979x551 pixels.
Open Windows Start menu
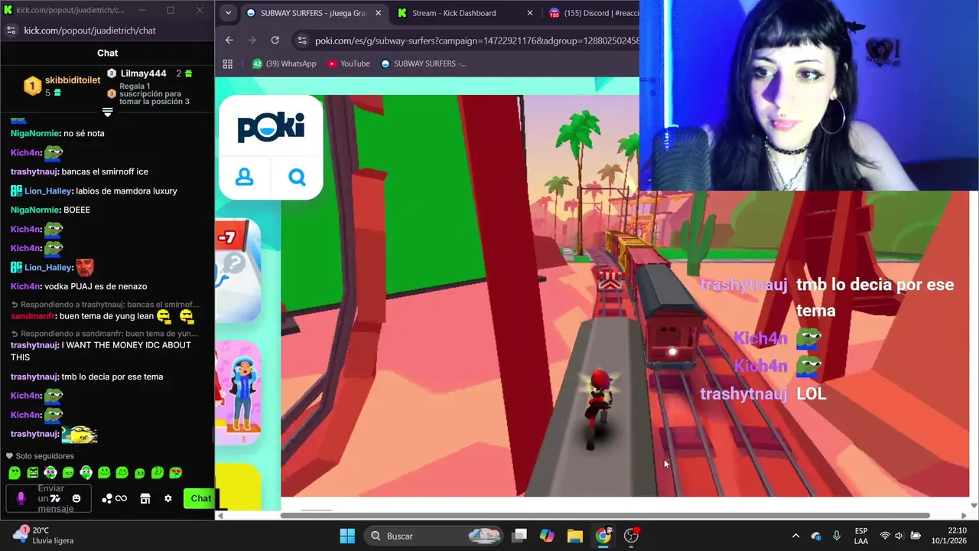coord(347,536)
